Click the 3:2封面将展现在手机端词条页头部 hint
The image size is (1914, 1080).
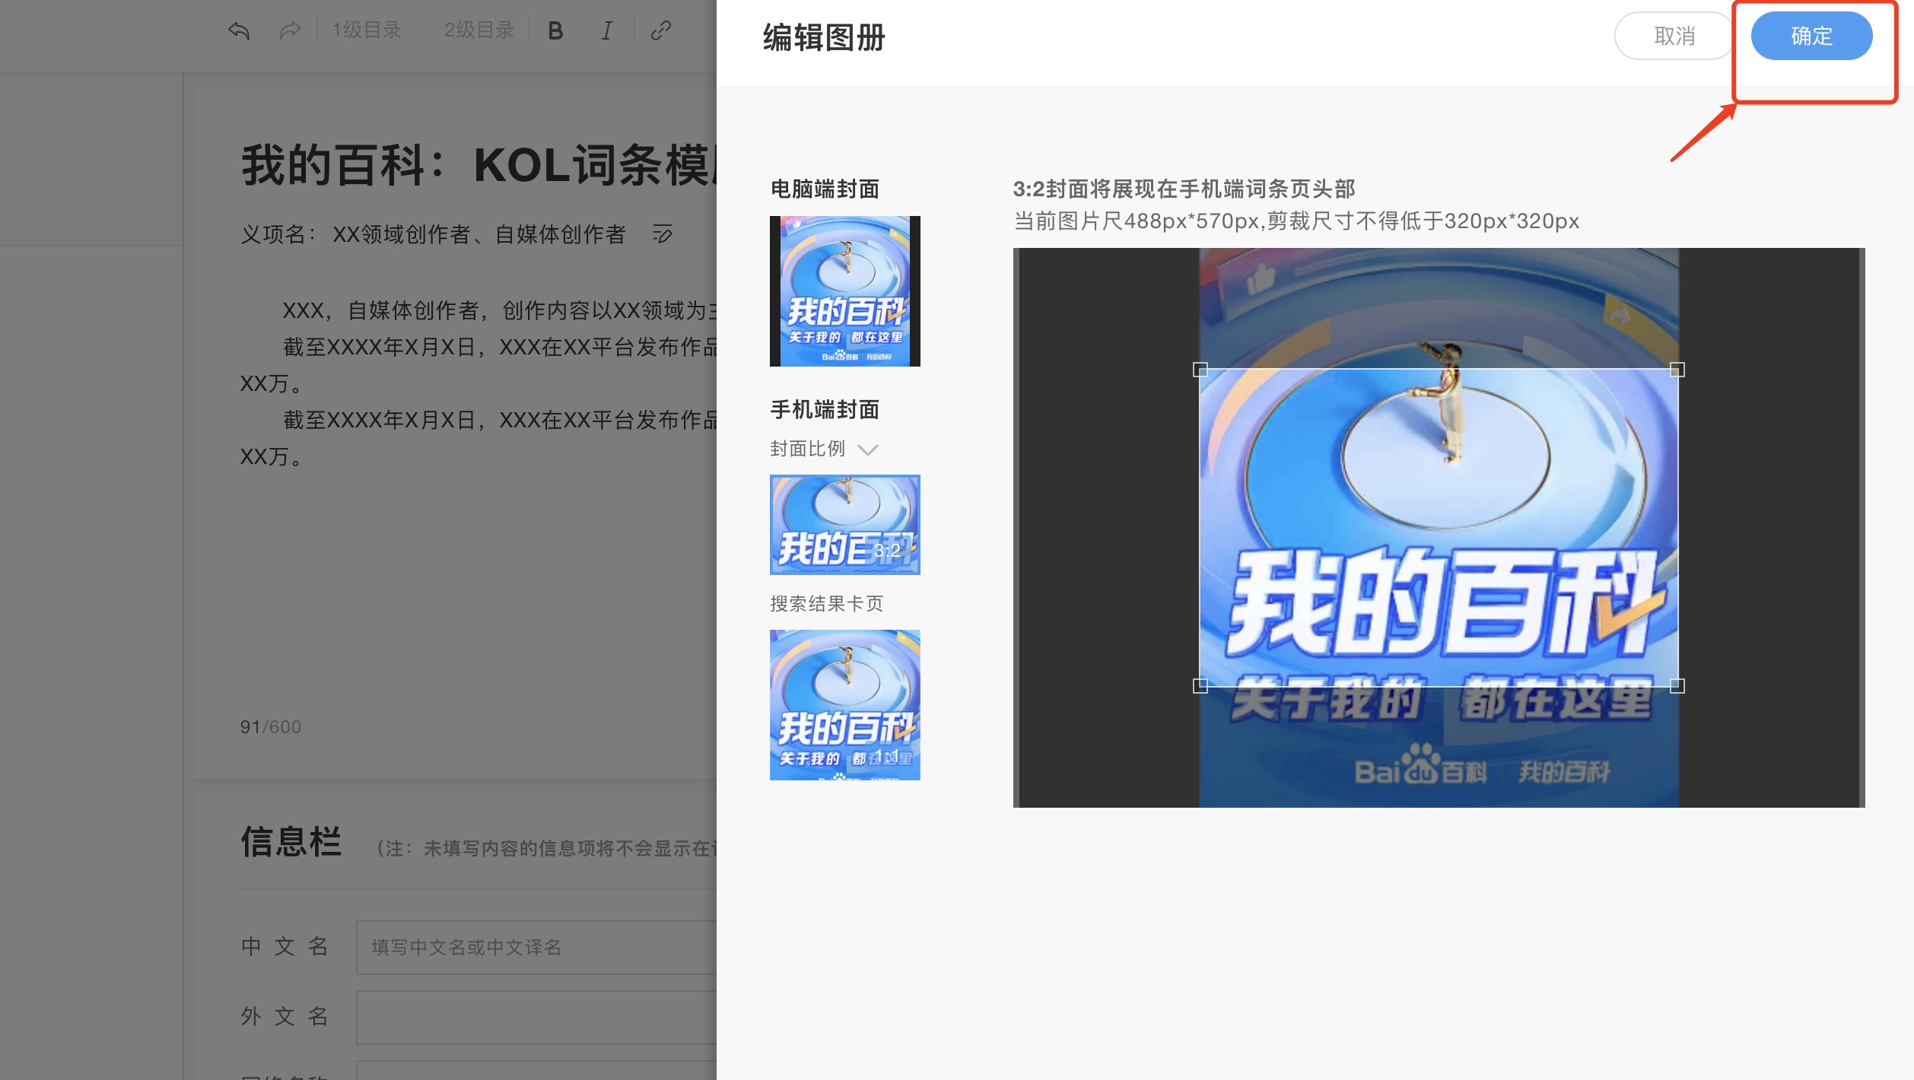pos(1184,189)
